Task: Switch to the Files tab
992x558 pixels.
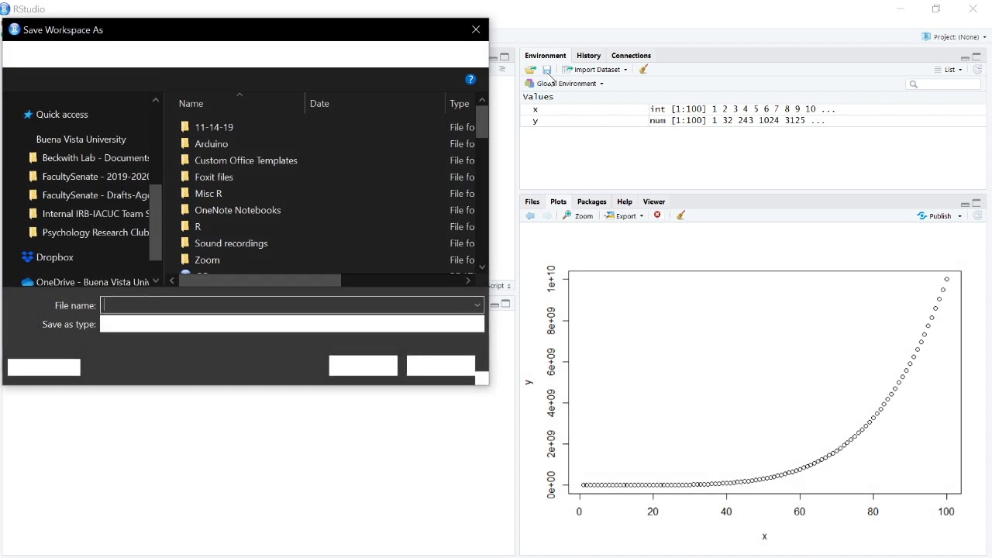Action: (532, 202)
